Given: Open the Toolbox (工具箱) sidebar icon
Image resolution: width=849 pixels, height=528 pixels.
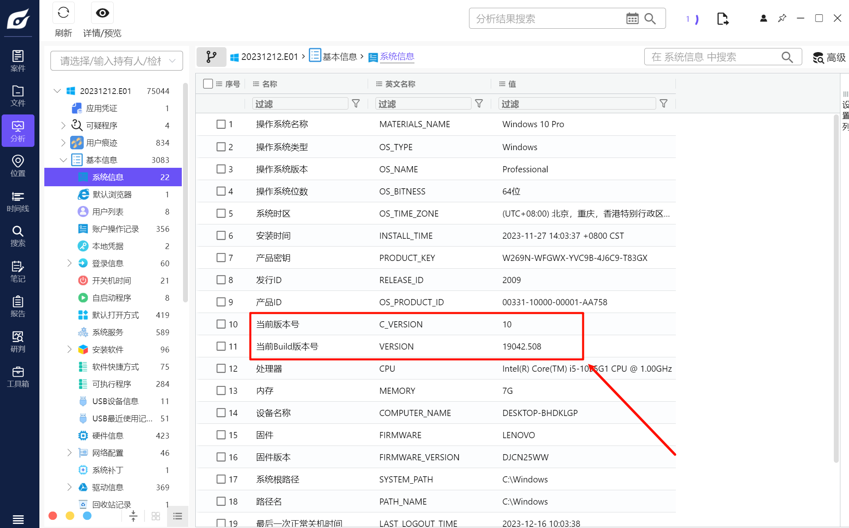Looking at the screenshot, I should click(x=18, y=377).
